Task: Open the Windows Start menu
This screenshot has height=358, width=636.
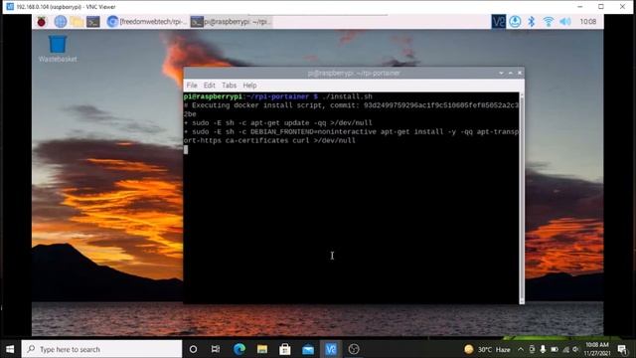Action: pos(10,349)
